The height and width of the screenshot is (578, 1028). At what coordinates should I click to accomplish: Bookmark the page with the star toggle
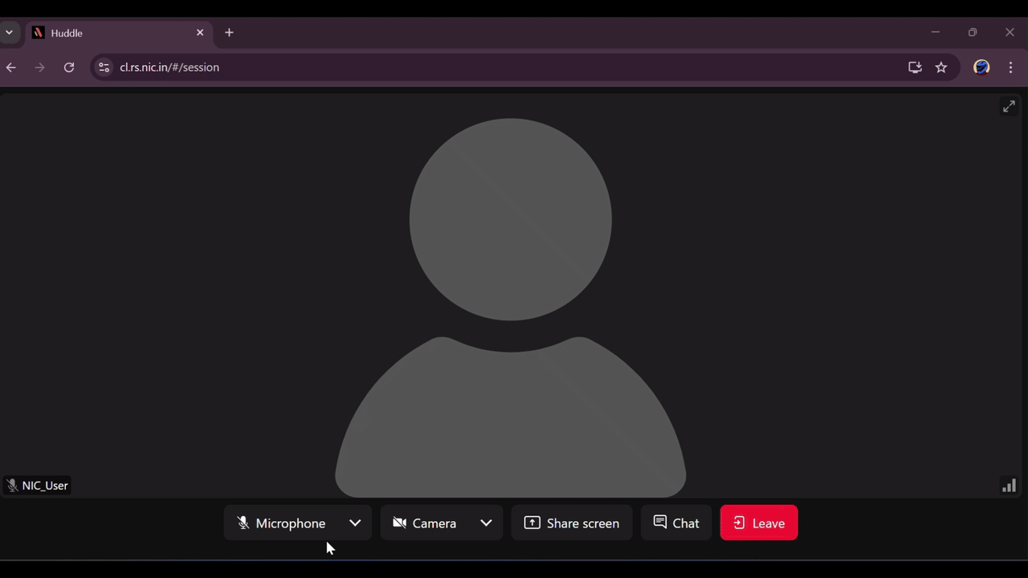click(x=941, y=67)
